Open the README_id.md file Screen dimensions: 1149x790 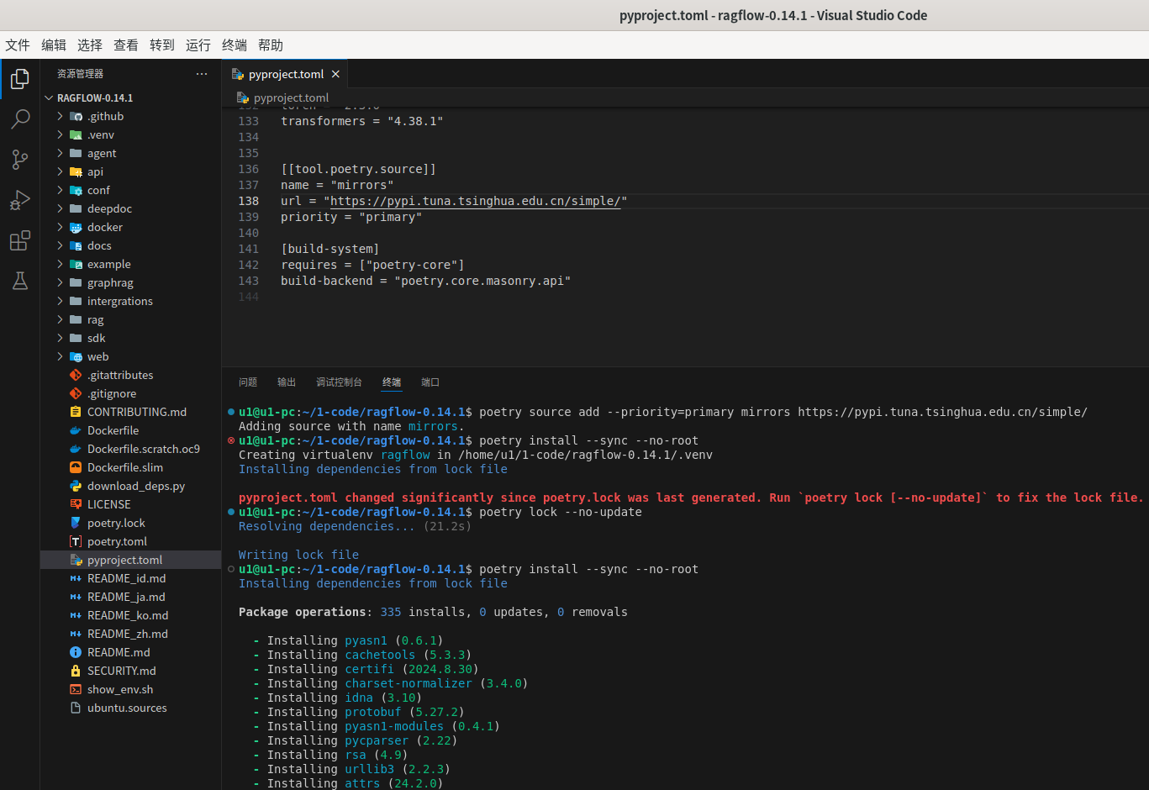tap(126, 578)
